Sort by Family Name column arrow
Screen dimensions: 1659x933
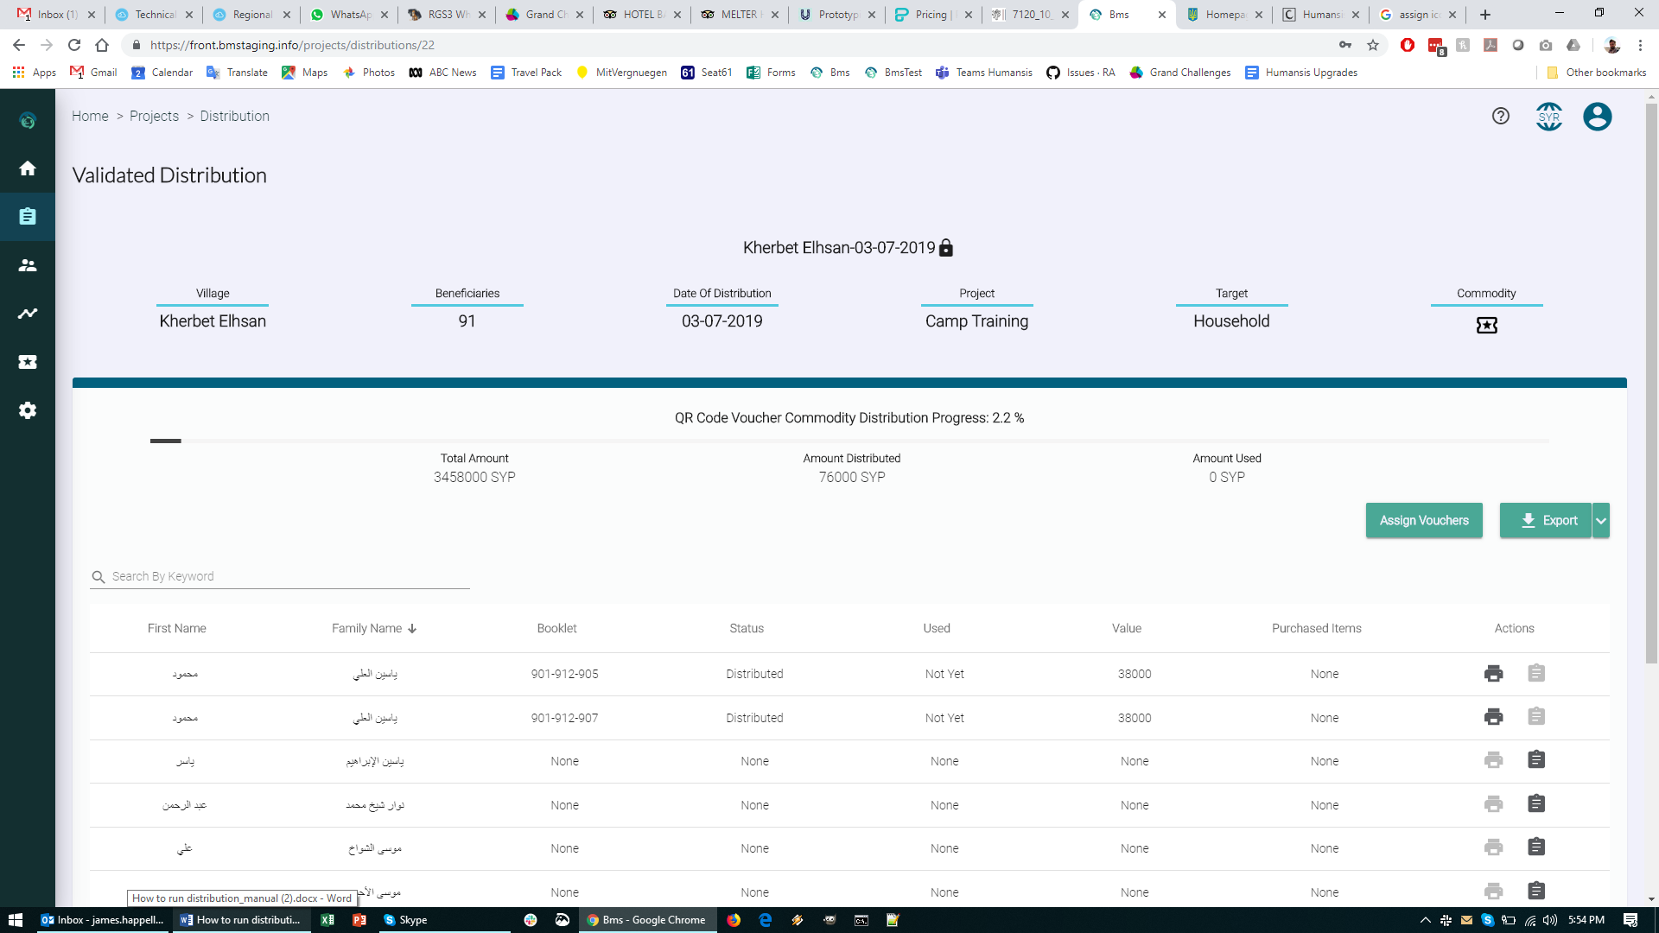pyautogui.click(x=412, y=629)
